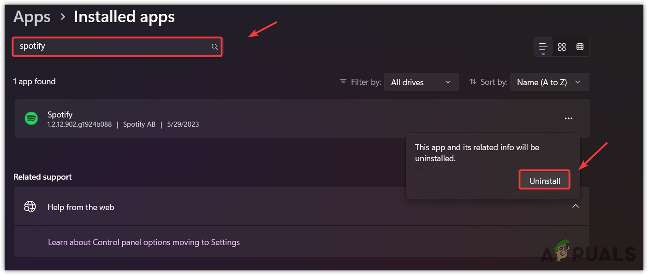
Task: Switch to list view layout
Action: (x=543, y=47)
